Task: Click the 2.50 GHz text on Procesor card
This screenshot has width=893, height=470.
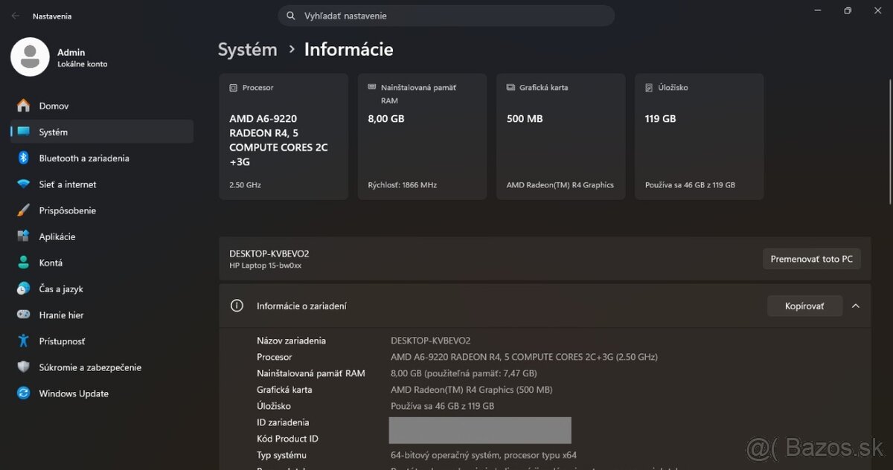Action: coord(245,184)
